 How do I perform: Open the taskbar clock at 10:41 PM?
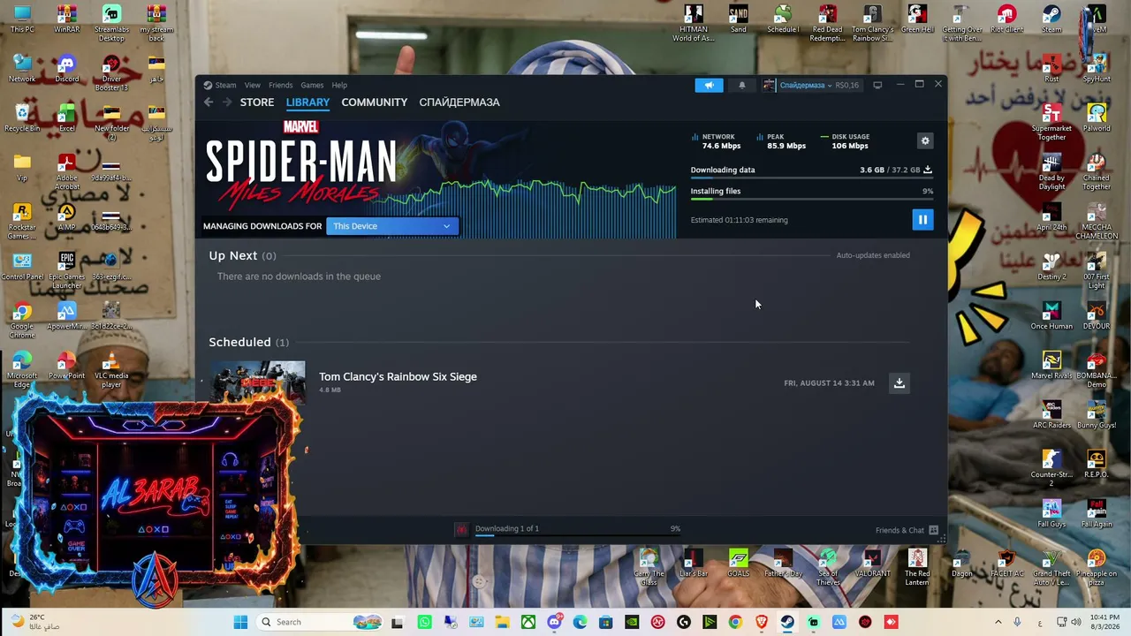click(x=1104, y=622)
